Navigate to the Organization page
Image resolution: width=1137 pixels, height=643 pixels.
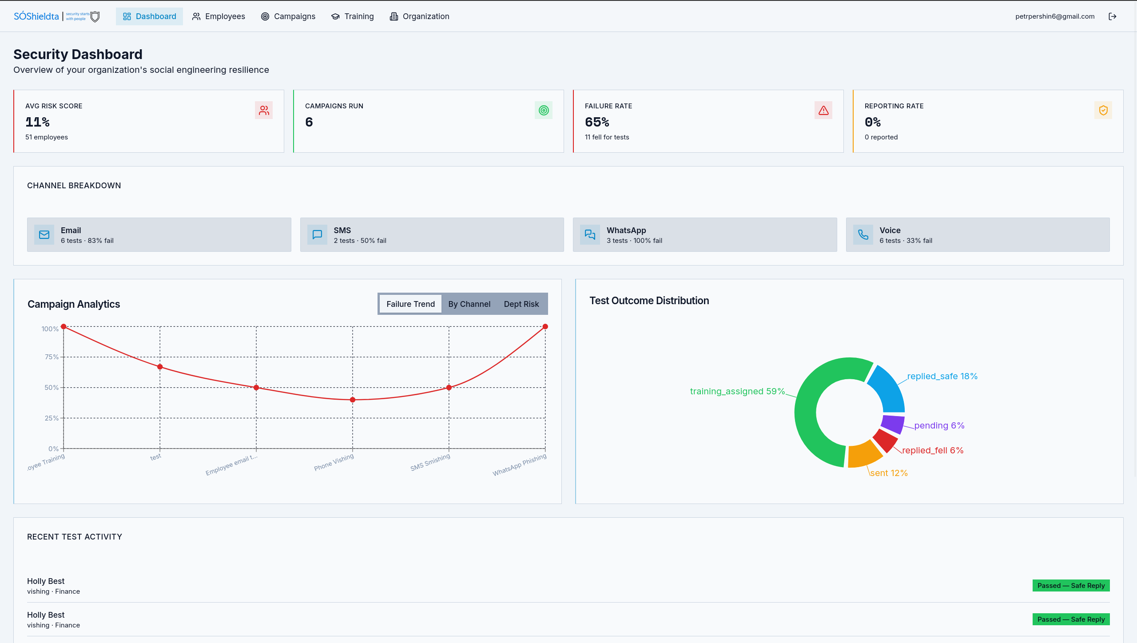pos(420,16)
